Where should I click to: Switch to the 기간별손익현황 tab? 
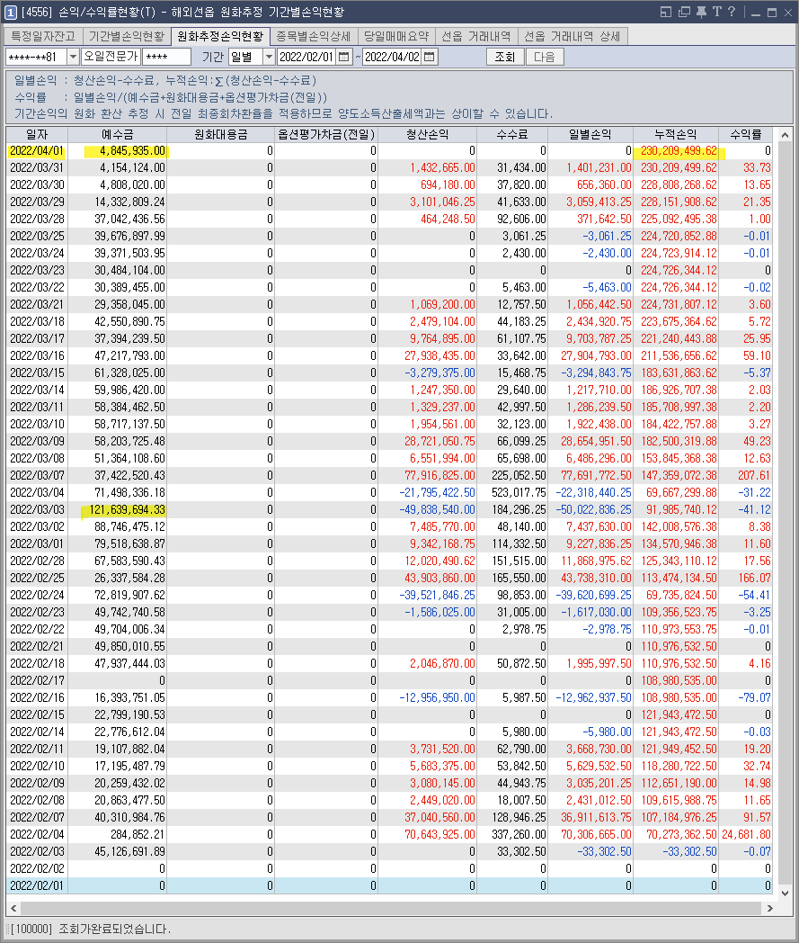(126, 37)
